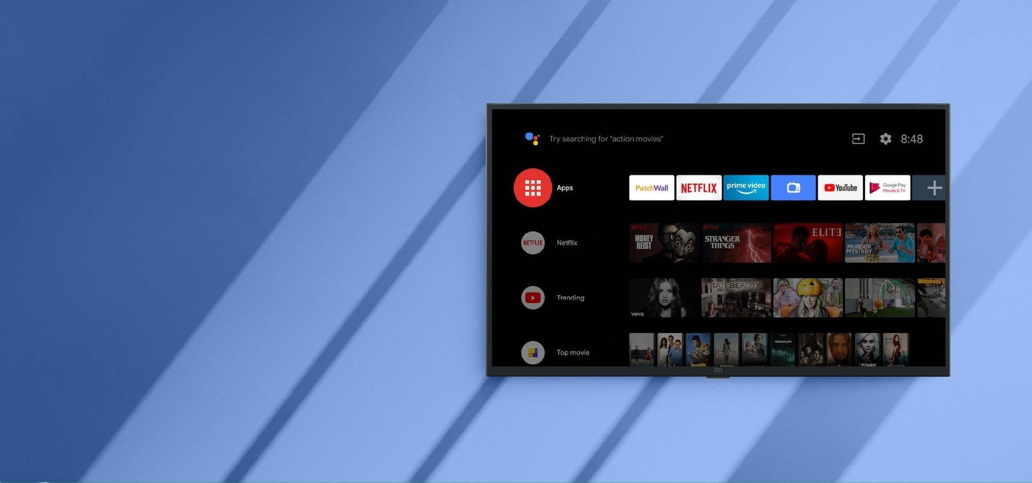The width and height of the screenshot is (1032, 483).
Task: Click the Trending row label
Action: coord(570,298)
